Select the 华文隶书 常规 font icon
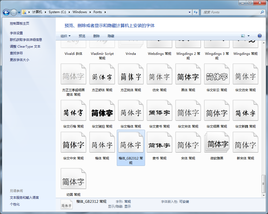268x214 pixels. (x=159, y=110)
